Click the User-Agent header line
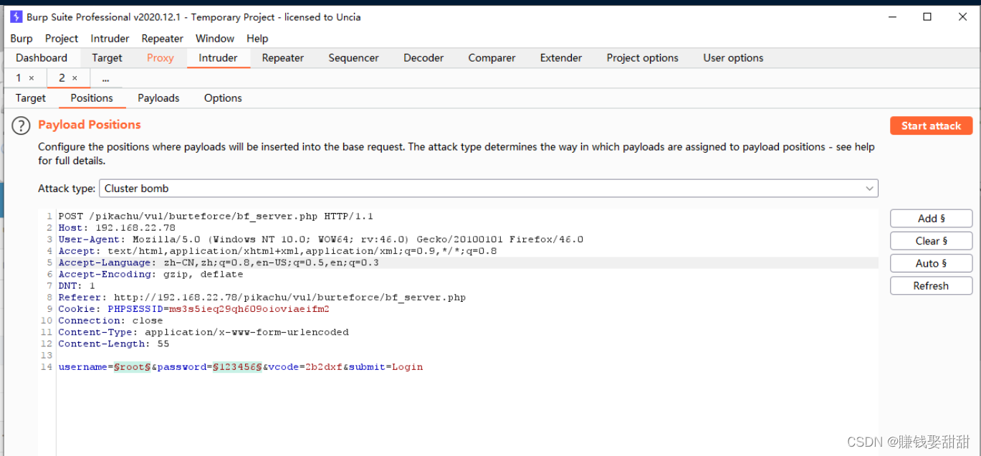The width and height of the screenshot is (981, 456). pos(320,239)
